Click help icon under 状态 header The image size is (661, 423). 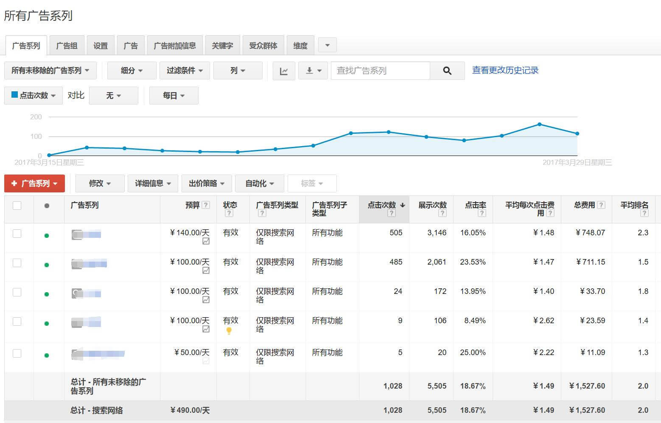click(229, 213)
